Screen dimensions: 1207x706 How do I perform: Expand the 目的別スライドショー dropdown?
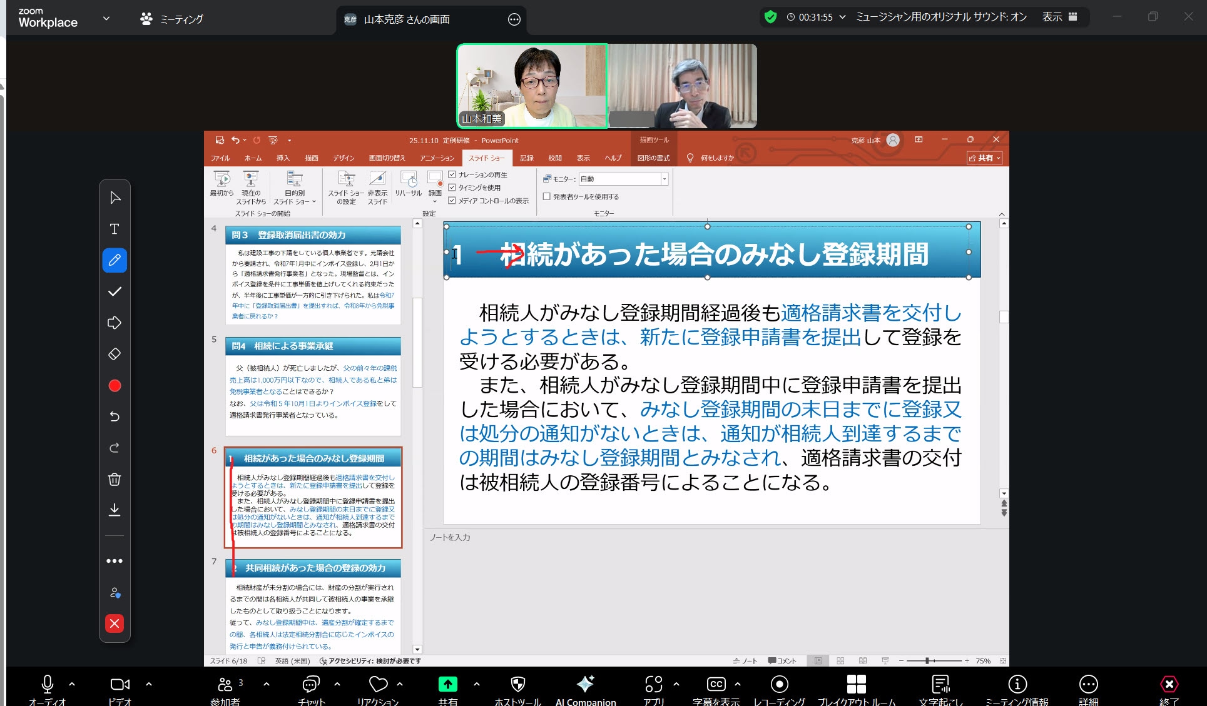tap(294, 188)
